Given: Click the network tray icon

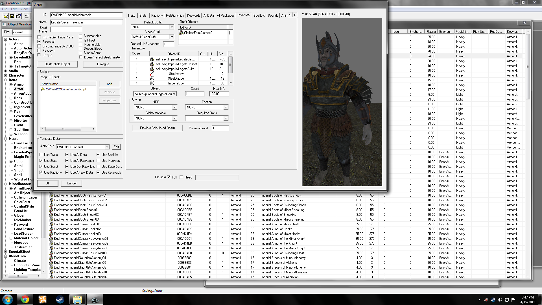Looking at the screenshot, I should 507,300.
